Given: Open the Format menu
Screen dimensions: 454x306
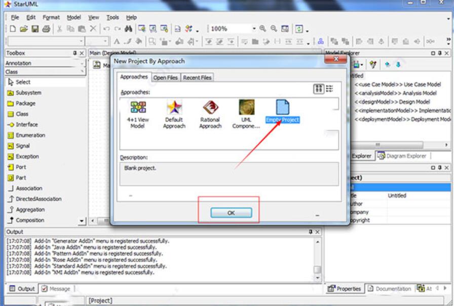Looking at the screenshot, I should point(51,17).
